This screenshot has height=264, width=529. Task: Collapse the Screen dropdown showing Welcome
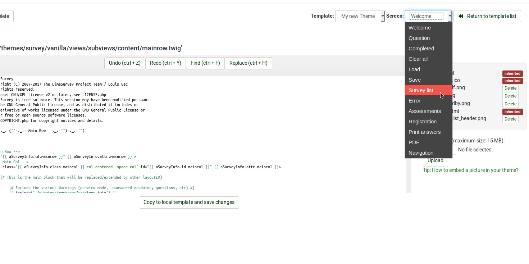pos(428,16)
